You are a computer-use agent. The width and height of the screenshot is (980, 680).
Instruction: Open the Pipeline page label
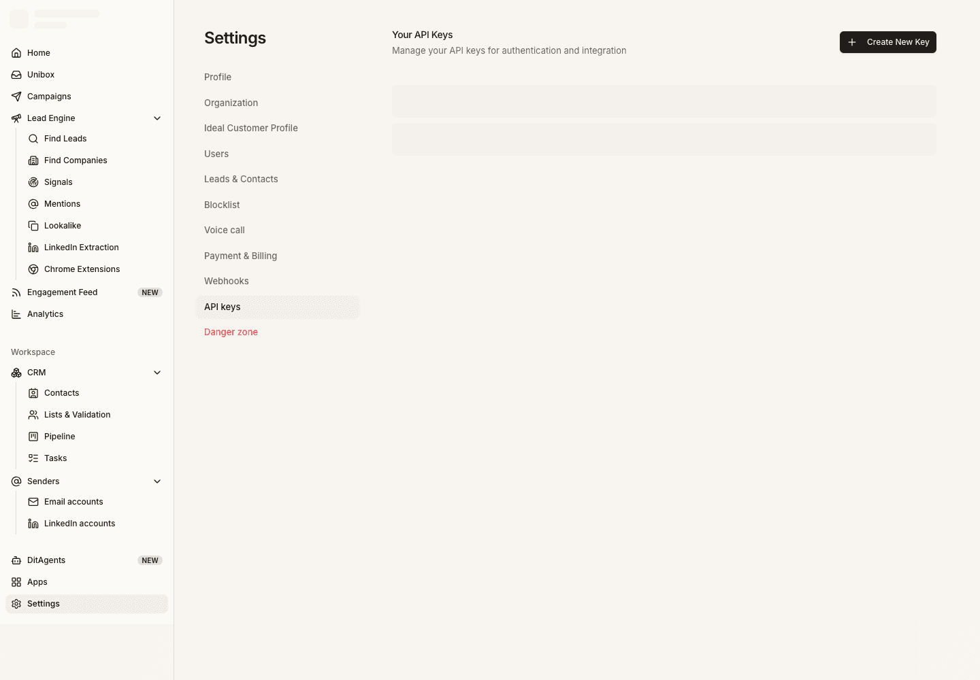click(60, 437)
